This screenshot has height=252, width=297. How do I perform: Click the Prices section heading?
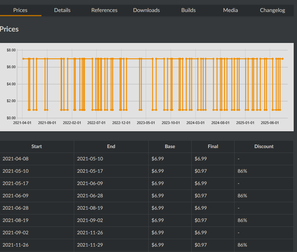pyautogui.click(x=9, y=29)
